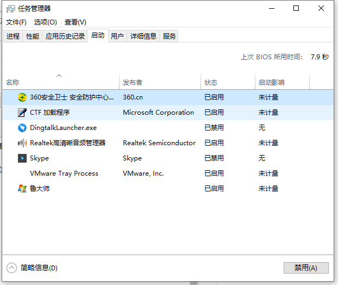
Task: Click 已启用 status of VMware Tray Process
Action: (x=214, y=174)
